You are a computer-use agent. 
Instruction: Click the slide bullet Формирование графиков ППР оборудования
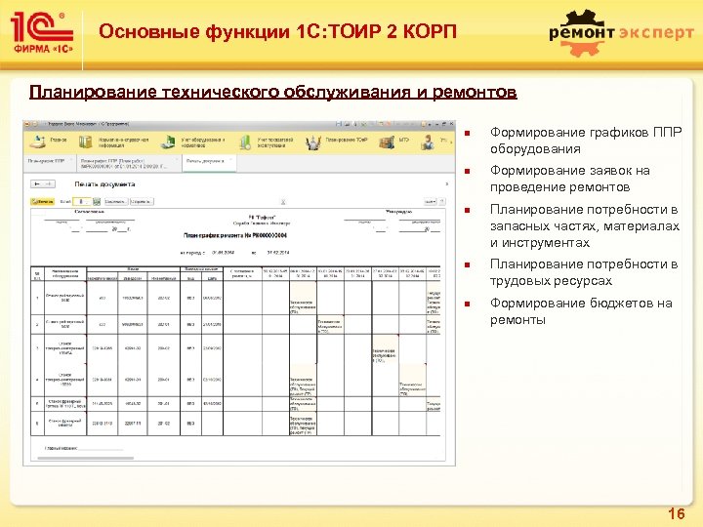click(x=586, y=141)
